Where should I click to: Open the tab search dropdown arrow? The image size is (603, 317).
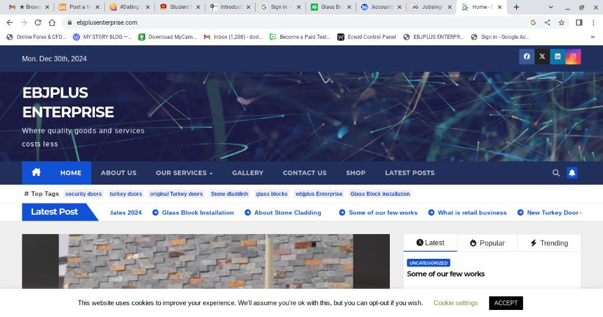551,7
